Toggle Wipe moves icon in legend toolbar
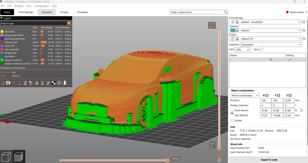The height and width of the screenshot is (163, 308). coord(8,83)
